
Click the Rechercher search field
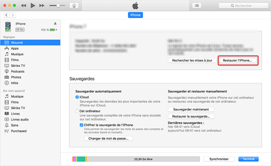[x=244, y=5]
